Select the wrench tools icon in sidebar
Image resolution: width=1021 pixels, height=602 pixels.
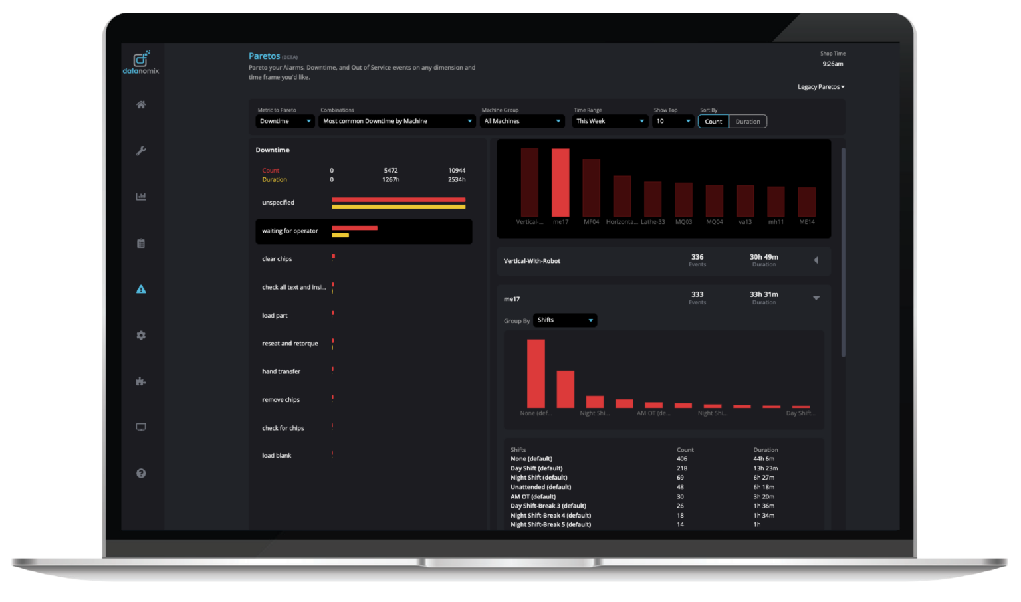(x=141, y=151)
